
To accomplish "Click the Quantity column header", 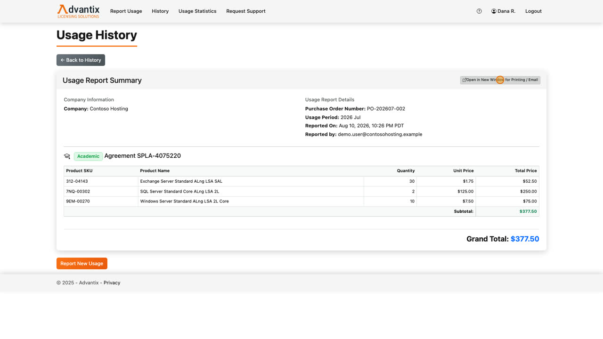I will pos(406,171).
